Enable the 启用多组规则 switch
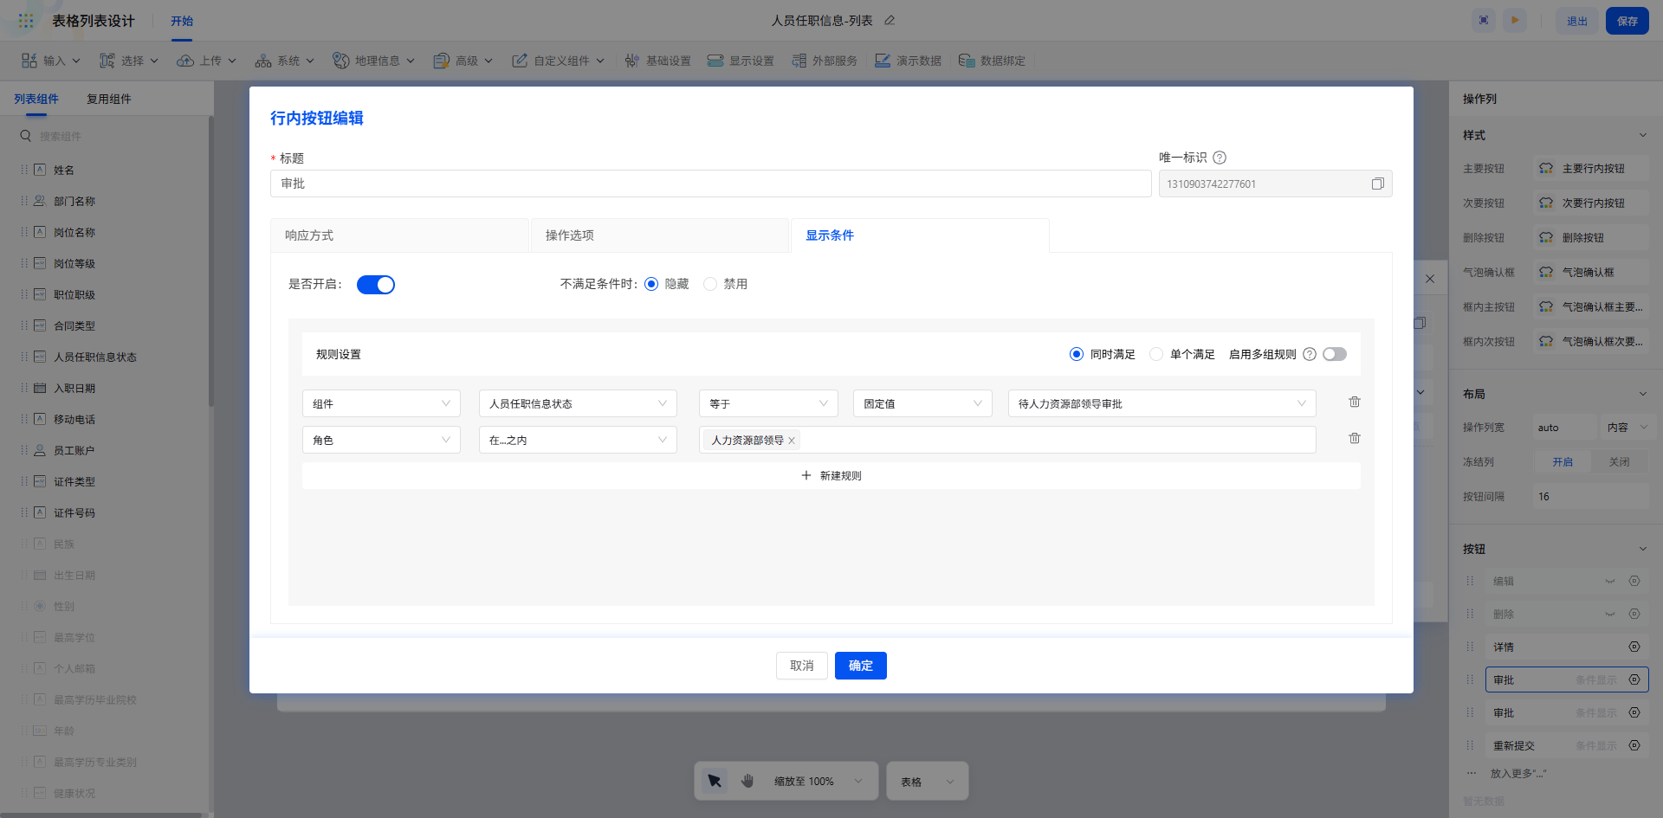Image resolution: width=1663 pixels, height=818 pixels. 1335,354
